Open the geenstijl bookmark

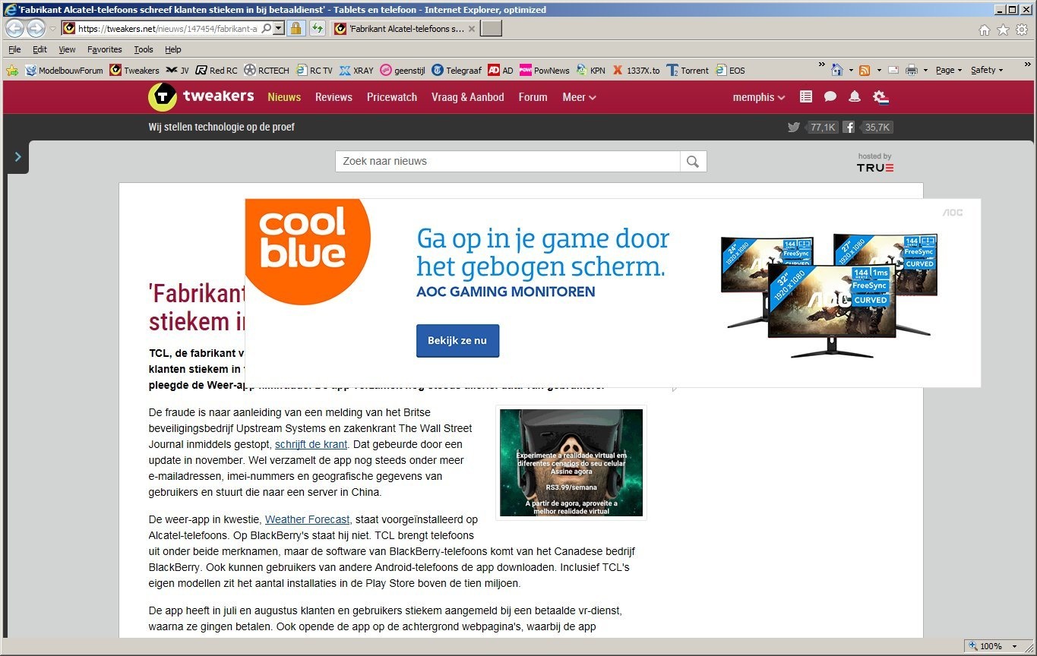click(x=403, y=71)
